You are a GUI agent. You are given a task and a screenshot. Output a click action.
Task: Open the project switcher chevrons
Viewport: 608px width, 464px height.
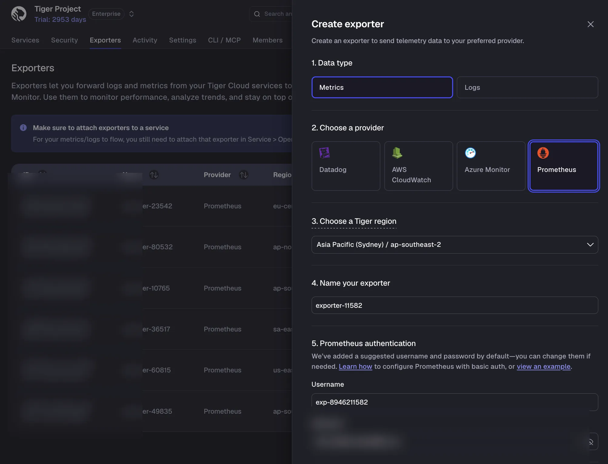[x=131, y=14]
